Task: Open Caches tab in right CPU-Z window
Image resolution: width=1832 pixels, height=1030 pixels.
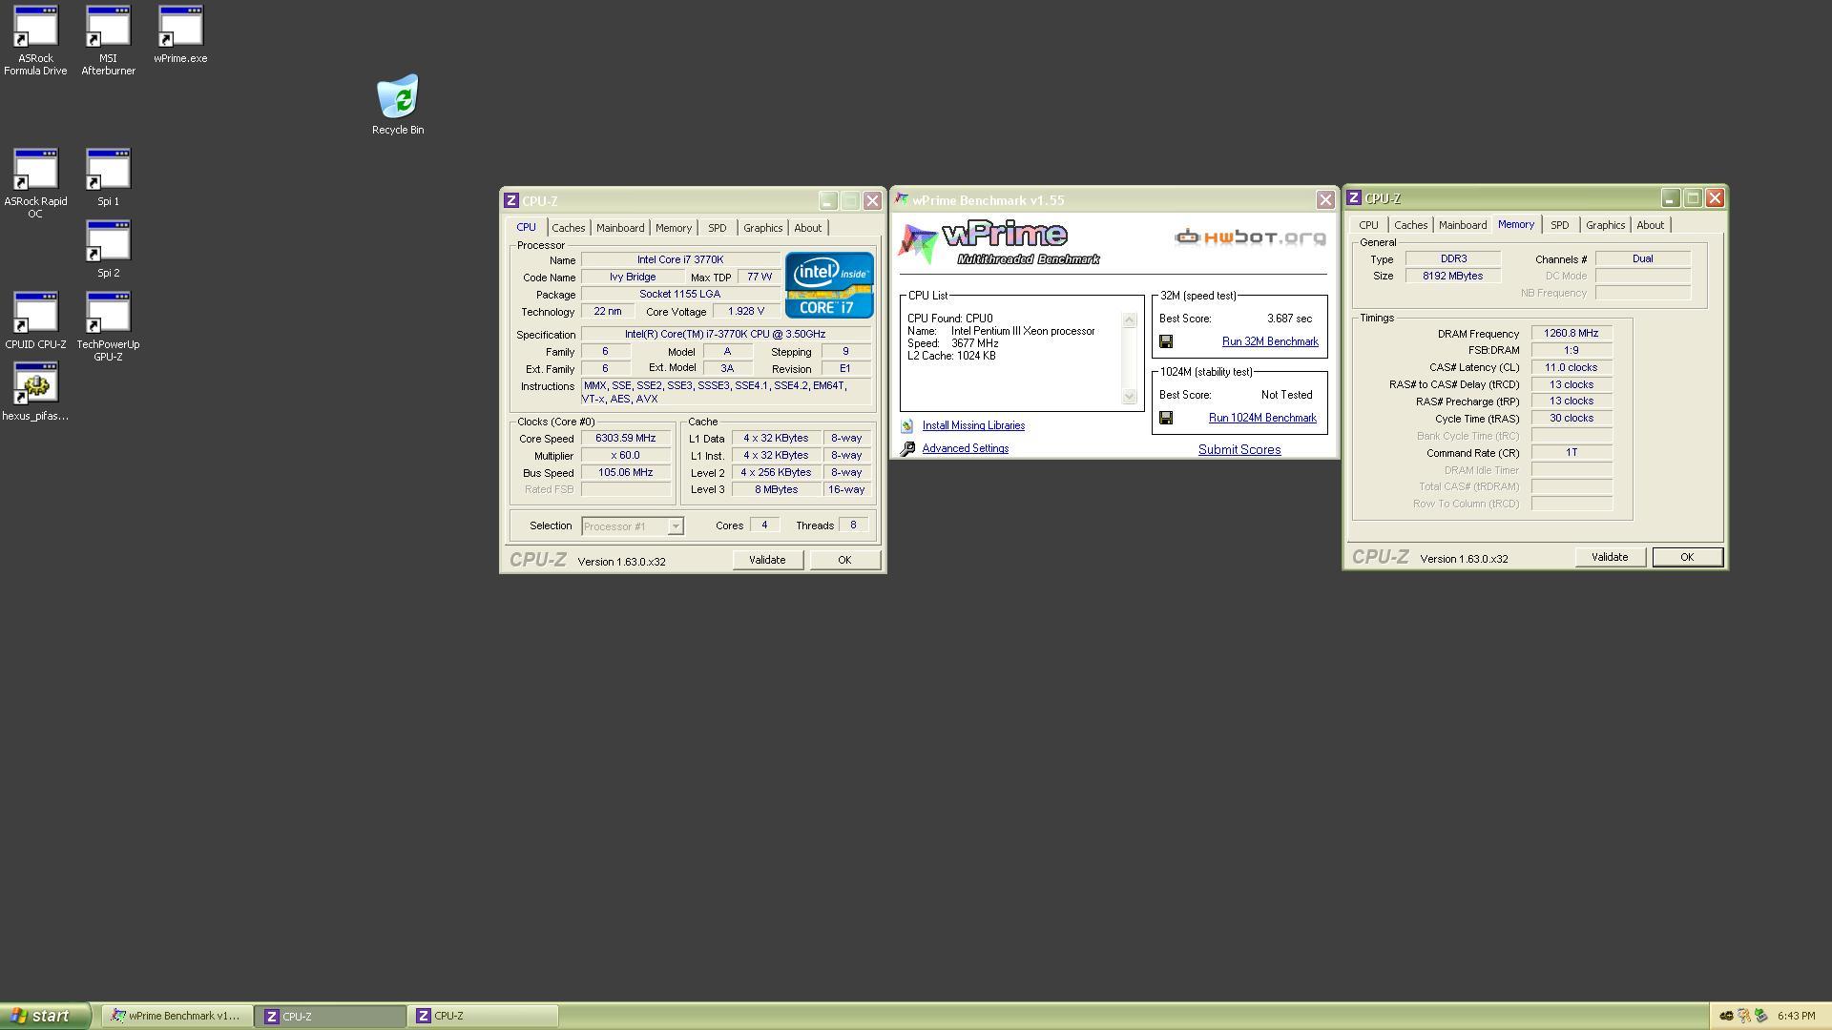Action: point(1411,225)
